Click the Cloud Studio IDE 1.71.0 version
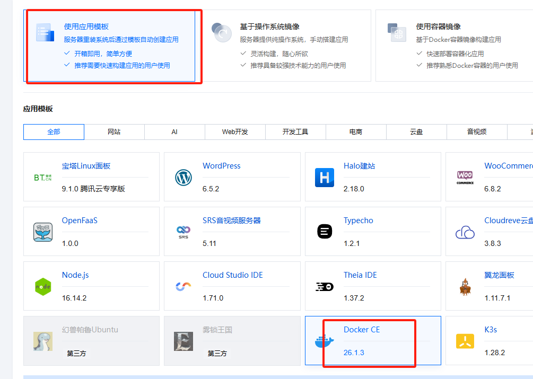Screen dimensions: 533x379 click(x=213, y=298)
